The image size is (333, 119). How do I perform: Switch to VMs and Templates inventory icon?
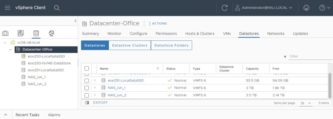pos(20,33)
